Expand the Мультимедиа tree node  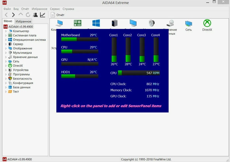click(x=6, y=53)
